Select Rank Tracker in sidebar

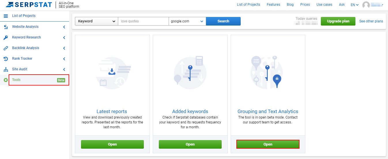[22, 59]
